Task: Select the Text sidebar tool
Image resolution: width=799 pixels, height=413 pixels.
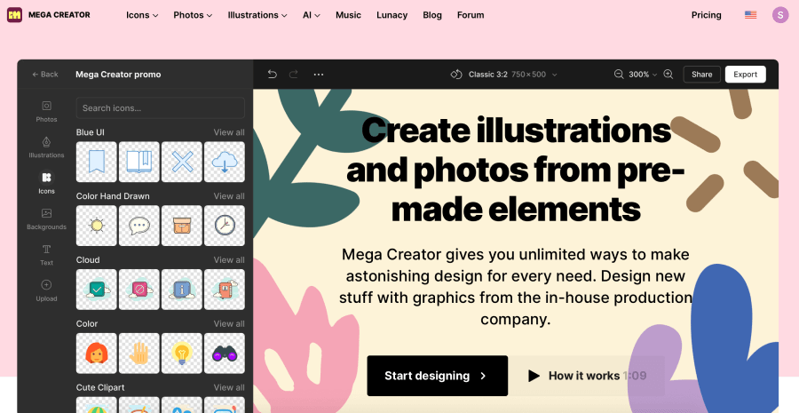Action: pyautogui.click(x=46, y=254)
